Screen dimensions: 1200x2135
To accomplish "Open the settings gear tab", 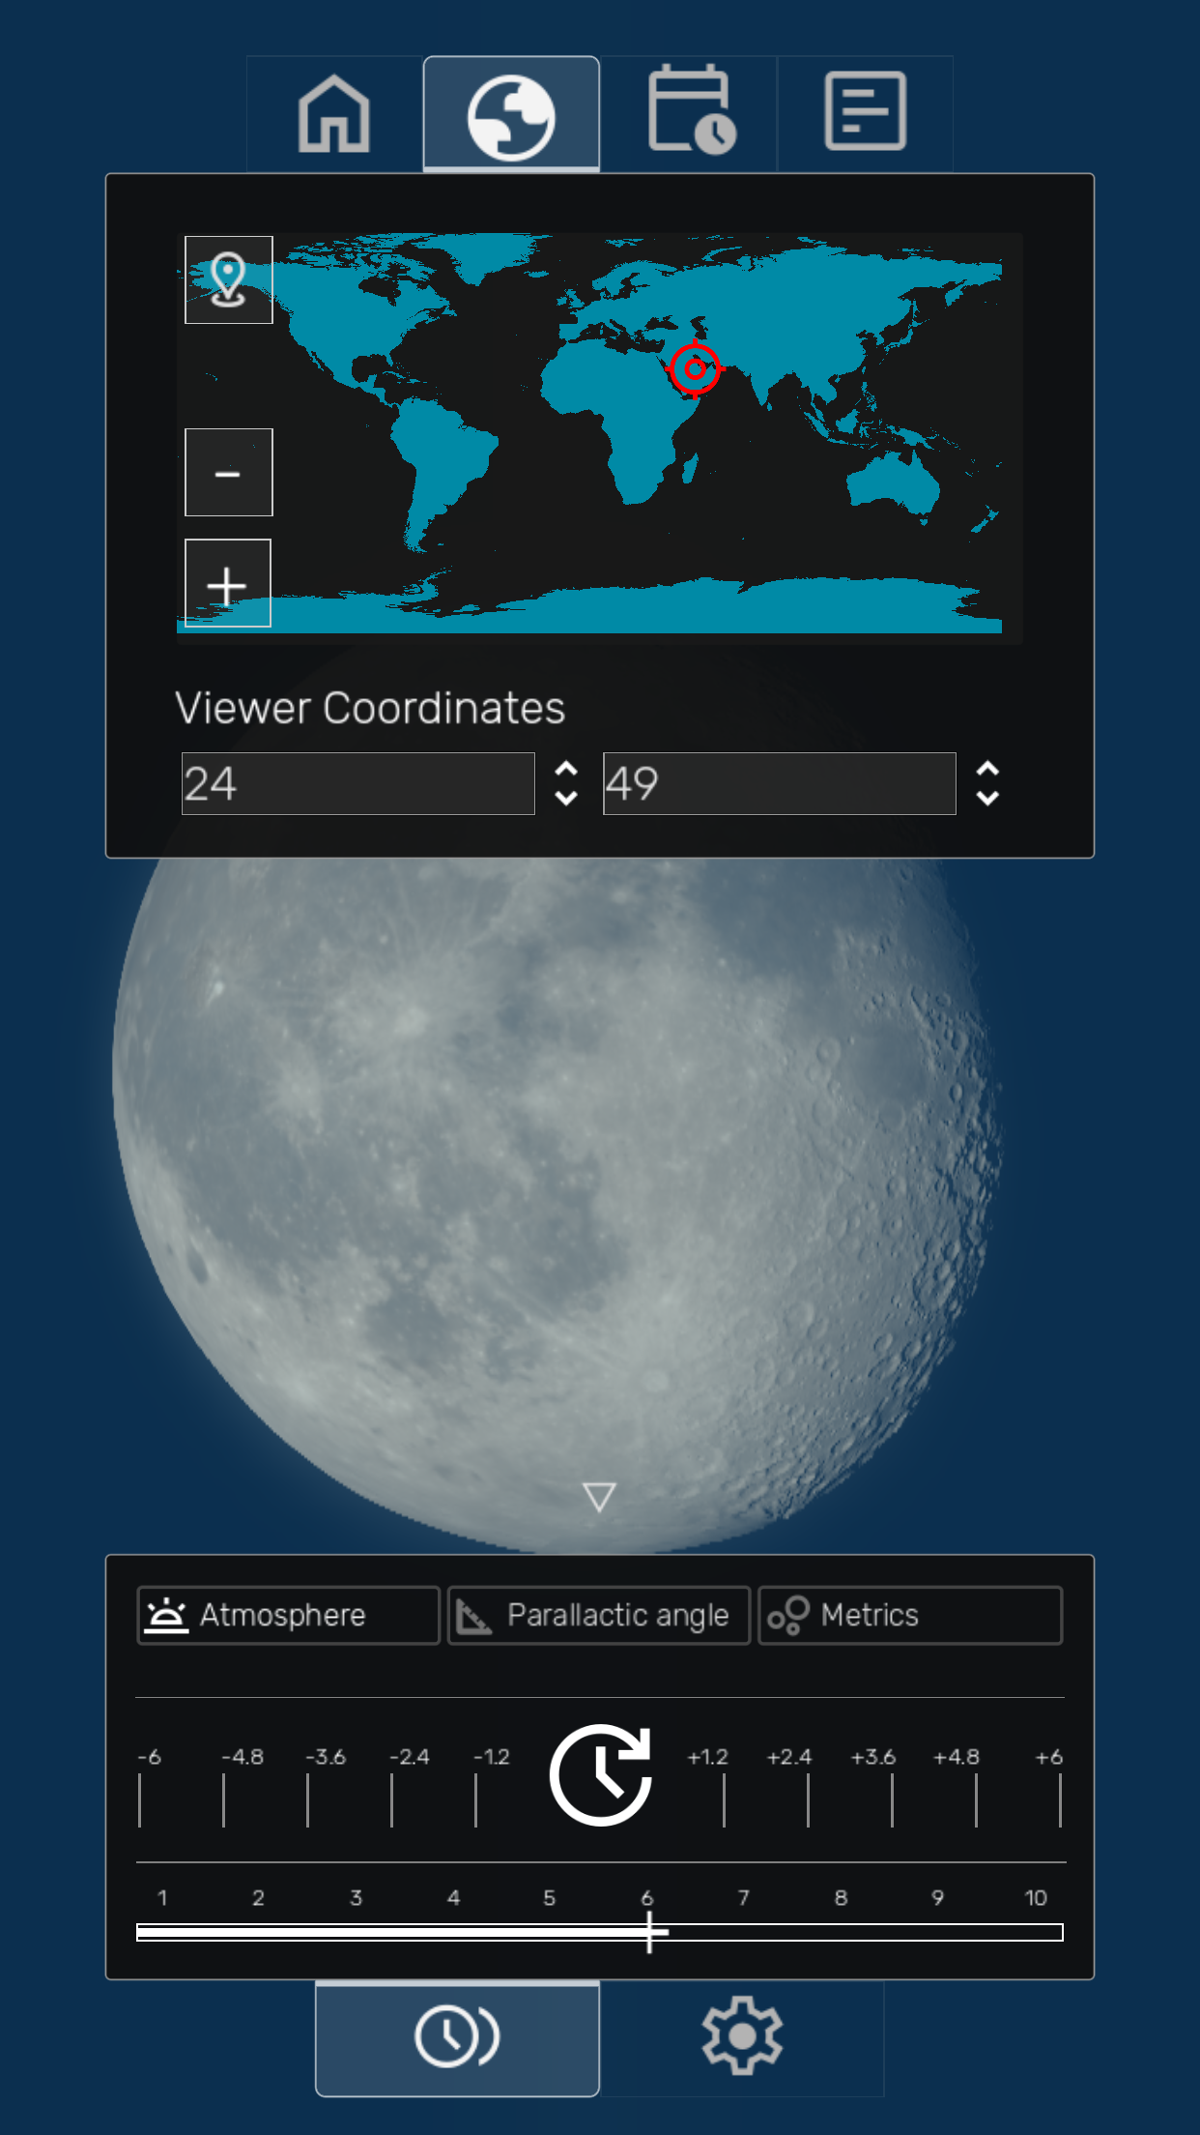I will (742, 2036).
